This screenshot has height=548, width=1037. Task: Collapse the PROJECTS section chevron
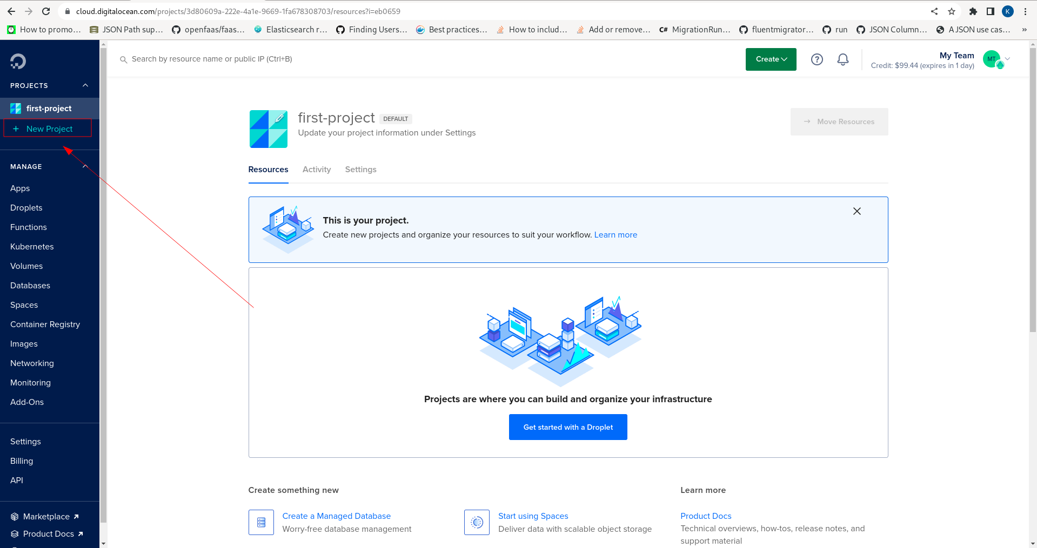point(85,85)
